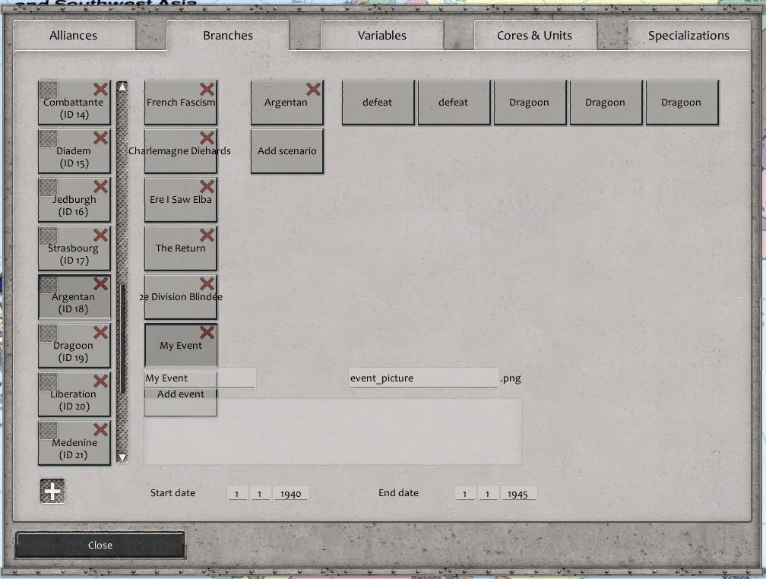This screenshot has width=766, height=579.
Task: Delete the "Ere I Saw Elba" event
Action: (207, 187)
